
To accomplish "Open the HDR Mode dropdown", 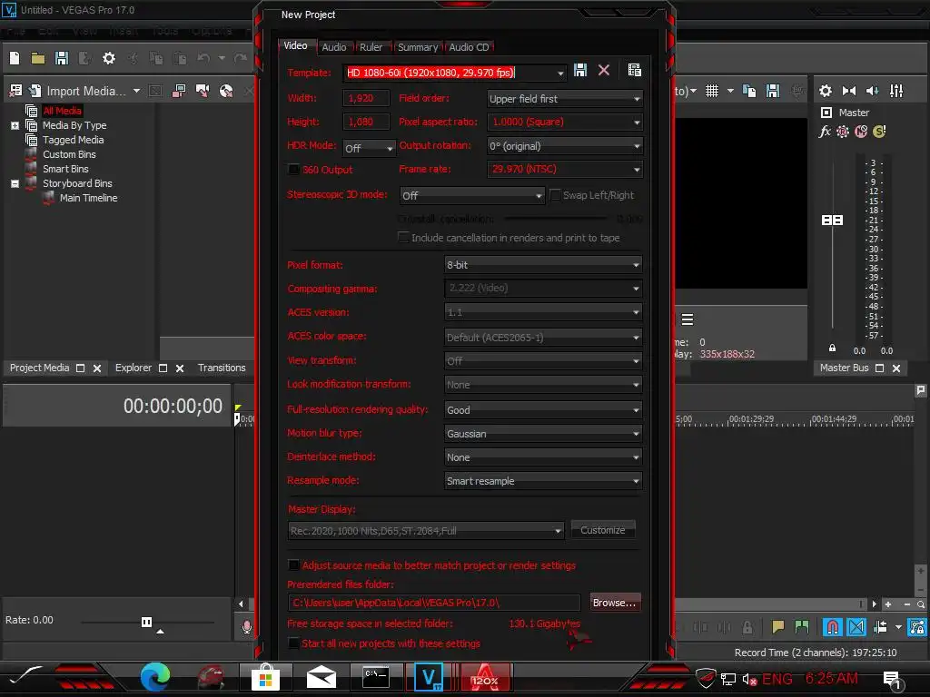I will [369, 148].
